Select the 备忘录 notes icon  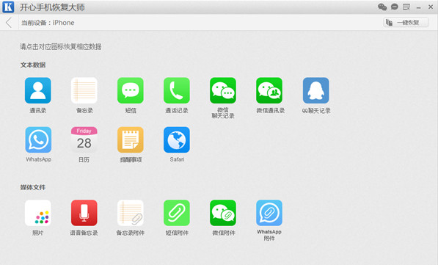(84, 90)
